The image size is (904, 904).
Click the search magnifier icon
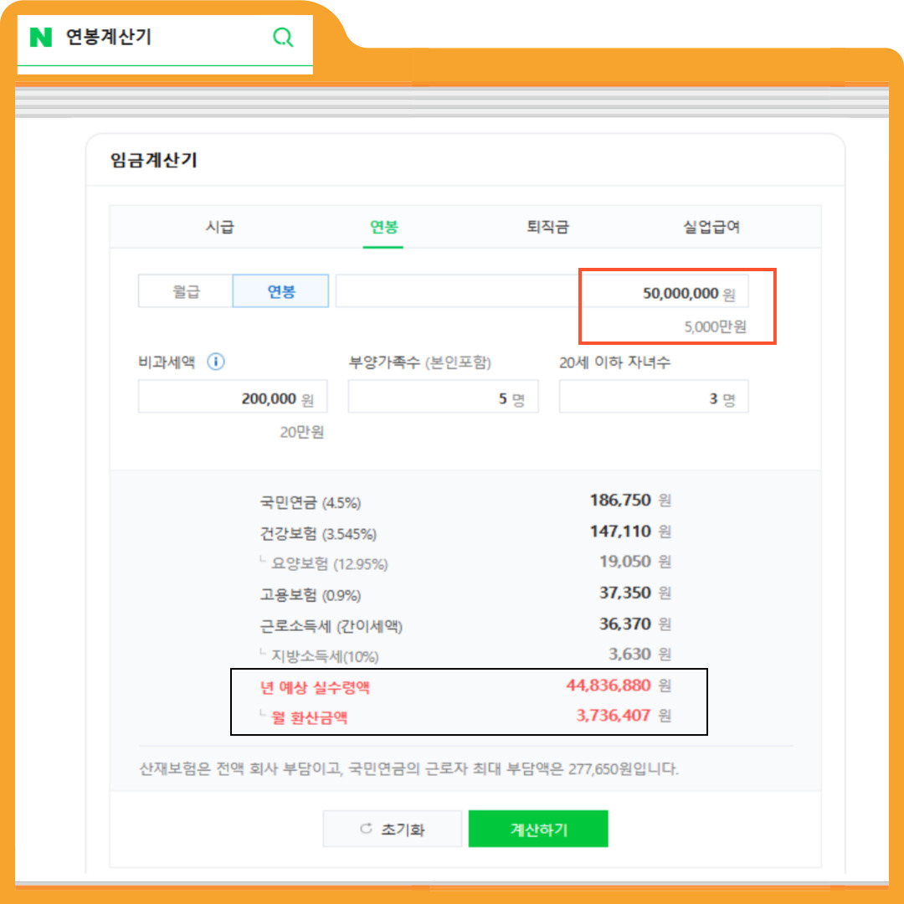[x=283, y=37]
